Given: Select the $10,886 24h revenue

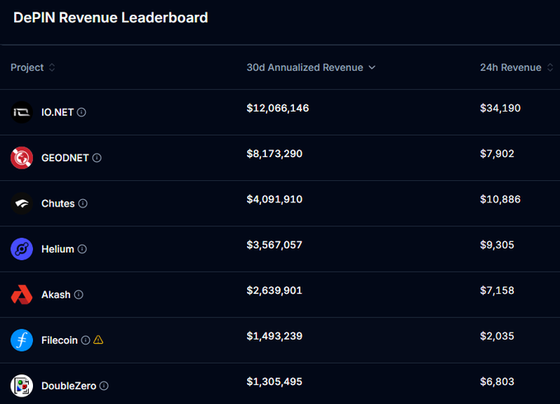Looking at the screenshot, I should [501, 199].
